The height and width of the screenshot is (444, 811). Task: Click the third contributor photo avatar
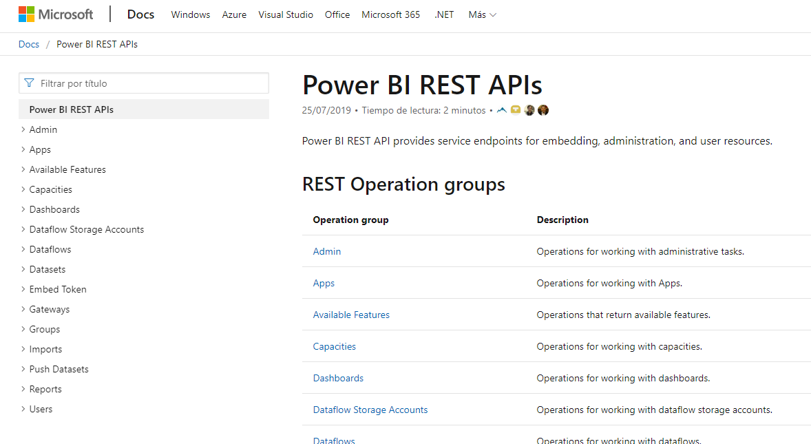coord(529,110)
